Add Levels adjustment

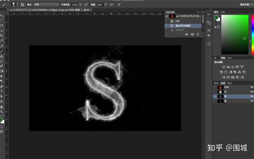coord(228,67)
